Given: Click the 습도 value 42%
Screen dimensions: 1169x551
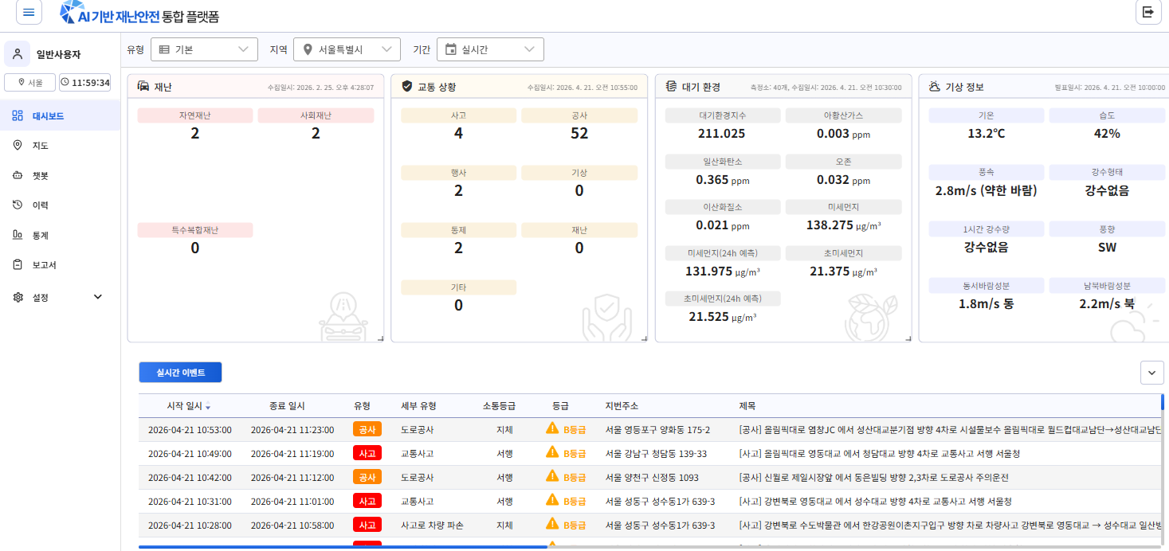Looking at the screenshot, I should 1107,134.
